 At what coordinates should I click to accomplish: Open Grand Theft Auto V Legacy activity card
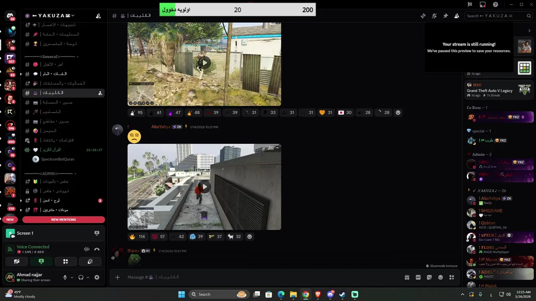(x=499, y=90)
